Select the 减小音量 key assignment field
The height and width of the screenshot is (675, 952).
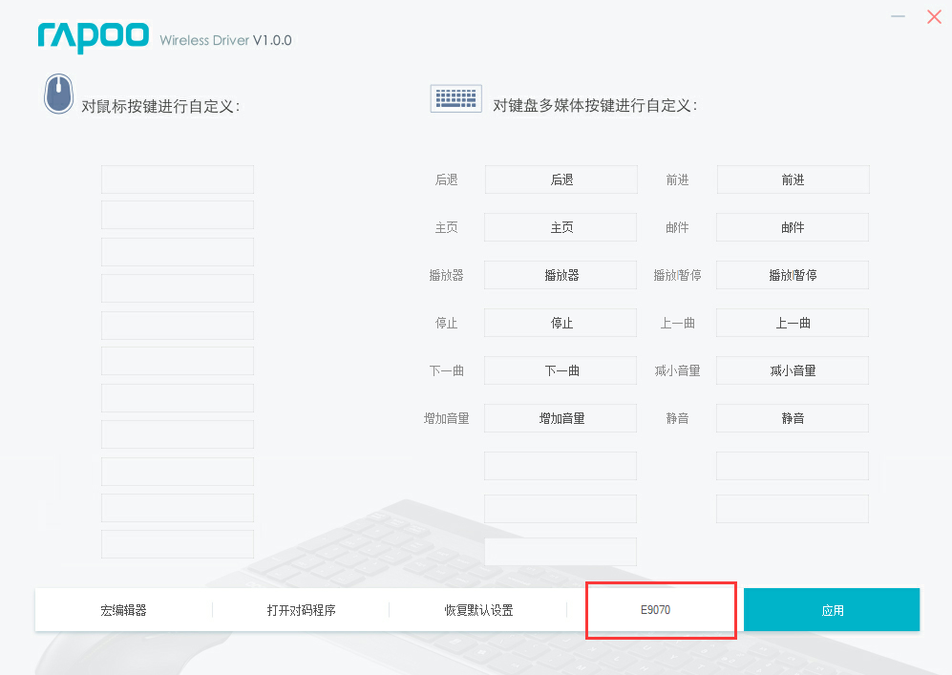[x=793, y=370]
